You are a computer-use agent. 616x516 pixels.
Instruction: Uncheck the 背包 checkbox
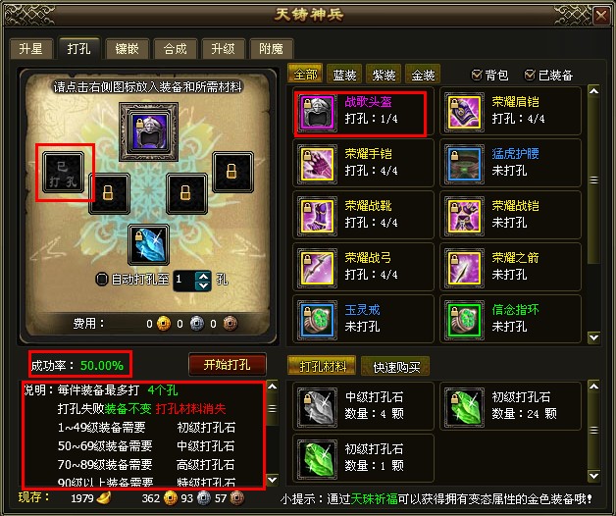[x=477, y=75]
